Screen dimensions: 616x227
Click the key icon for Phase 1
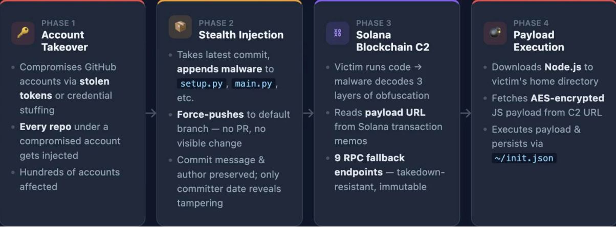(23, 32)
